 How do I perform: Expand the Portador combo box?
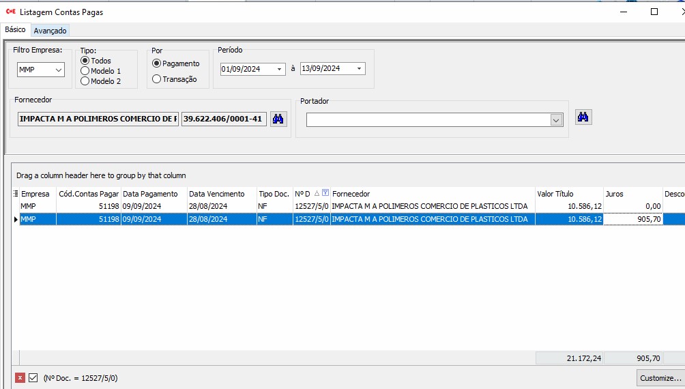coord(555,120)
